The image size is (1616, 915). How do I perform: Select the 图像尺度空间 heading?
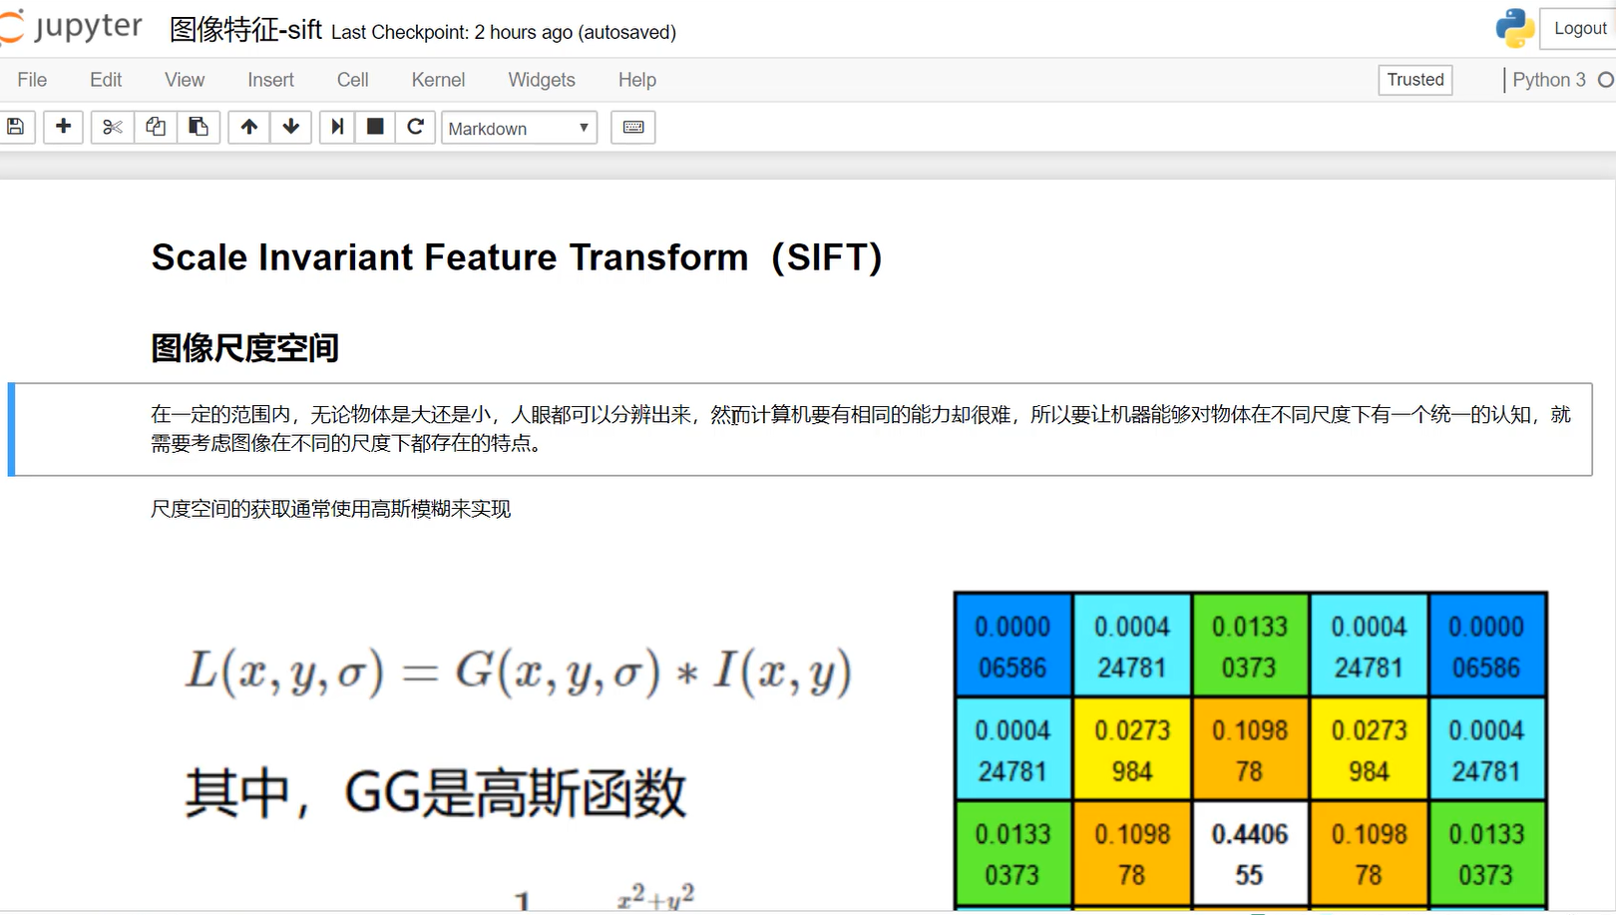pos(244,348)
